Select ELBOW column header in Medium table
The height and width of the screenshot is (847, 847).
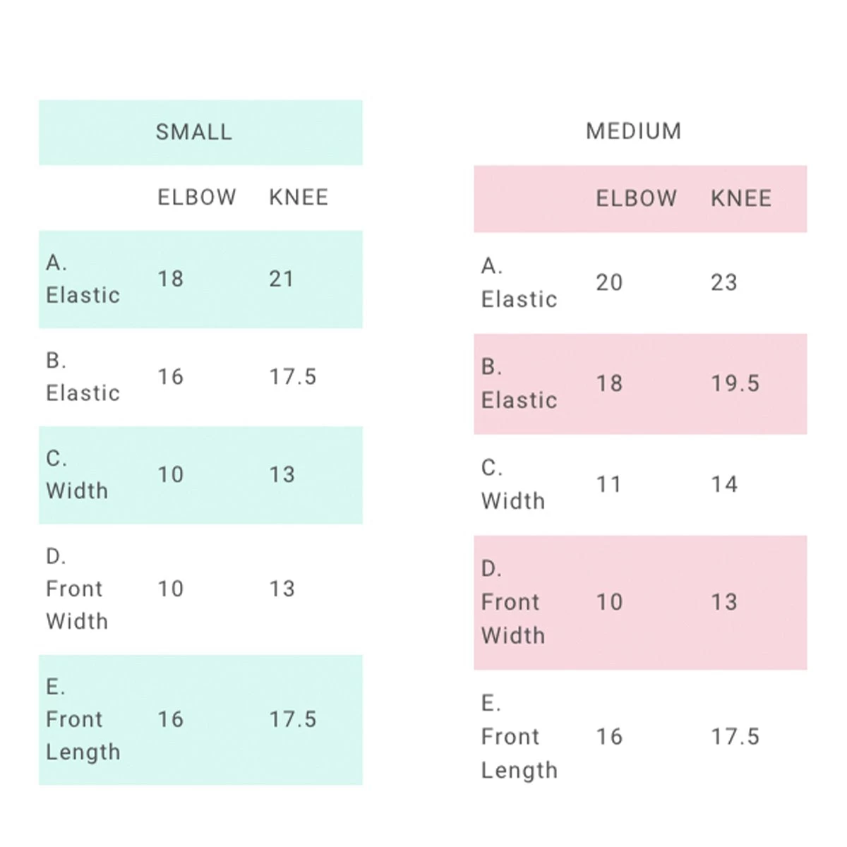[636, 198]
